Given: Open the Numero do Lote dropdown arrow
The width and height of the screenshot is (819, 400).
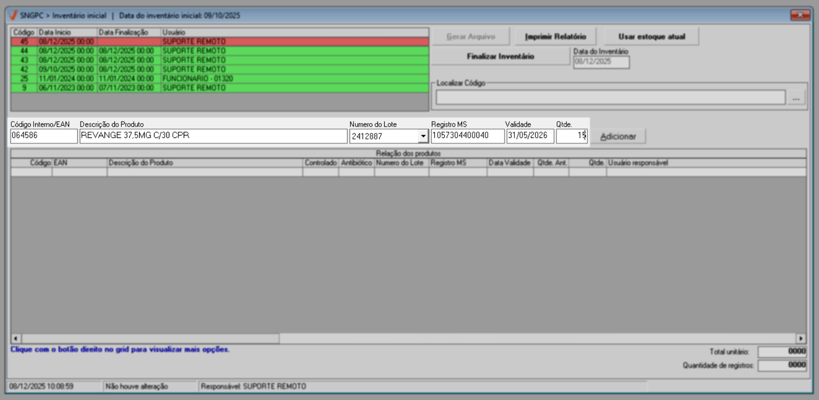Looking at the screenshot, I should point(423,136).
